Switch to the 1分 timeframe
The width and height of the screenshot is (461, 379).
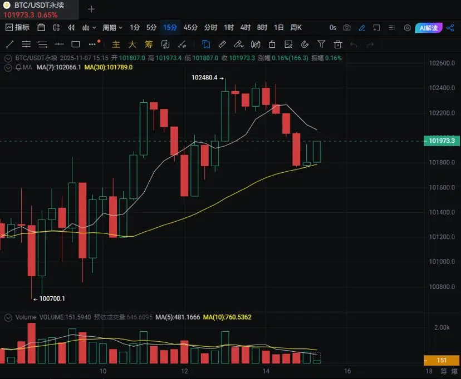click(x=135, y=28)
